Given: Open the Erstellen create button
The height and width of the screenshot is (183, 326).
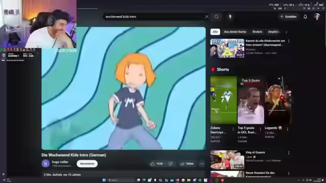Looking at the screenshot, I should coord(288,17).
